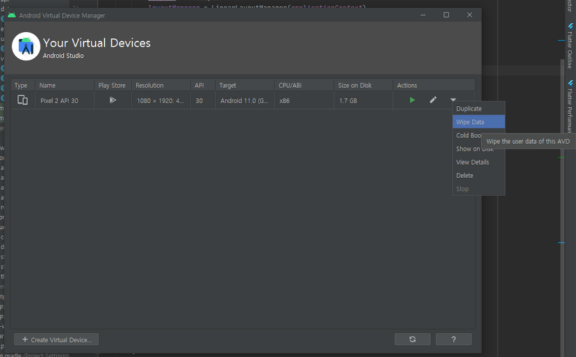
Task: Click the Actions column header
Action: pos(434,85)
